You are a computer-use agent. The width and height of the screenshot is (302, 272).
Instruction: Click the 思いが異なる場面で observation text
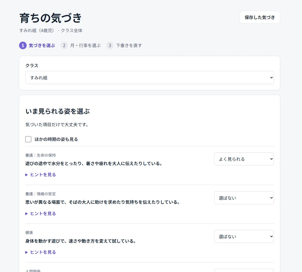point(103,202)
